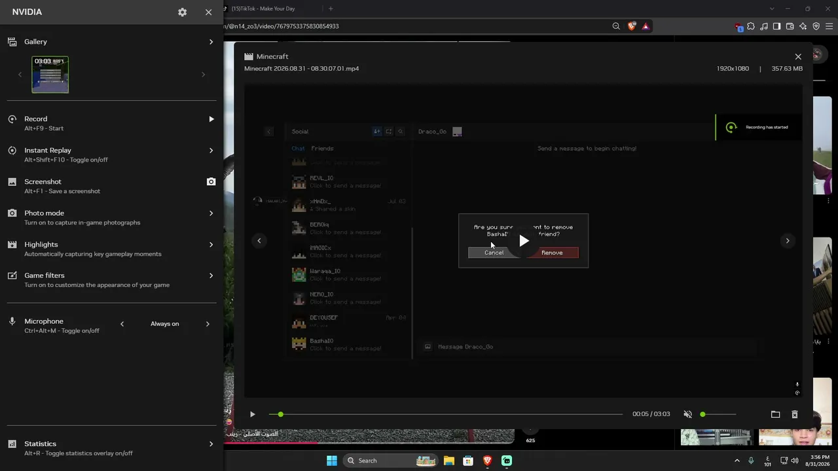Viewport: 838px width, 471px height.
Task: Click the video seek progress bar
Action: (x=445, y=414)
